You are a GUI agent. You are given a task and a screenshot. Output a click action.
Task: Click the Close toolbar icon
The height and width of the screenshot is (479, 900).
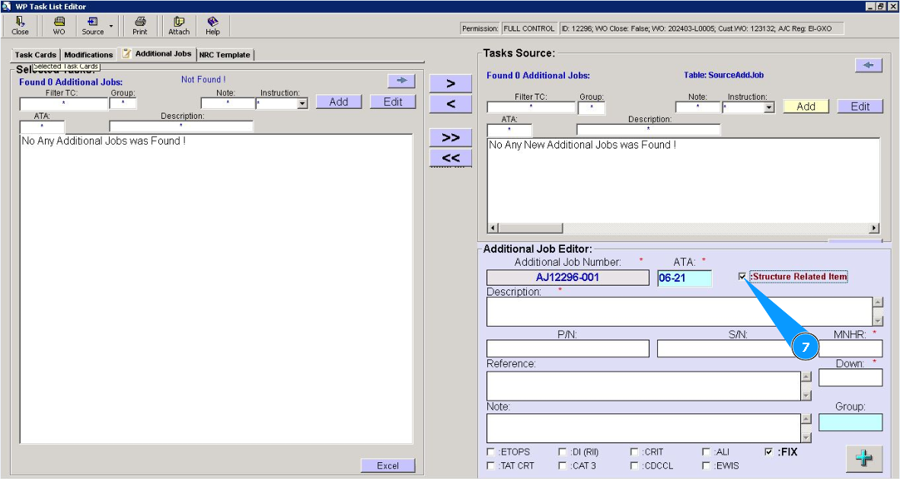pos(20,26)
